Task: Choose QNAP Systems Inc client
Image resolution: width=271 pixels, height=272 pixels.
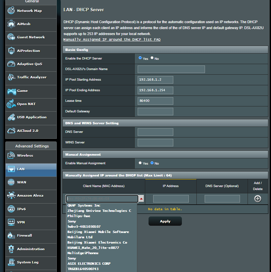Action: tap(84, 205)
